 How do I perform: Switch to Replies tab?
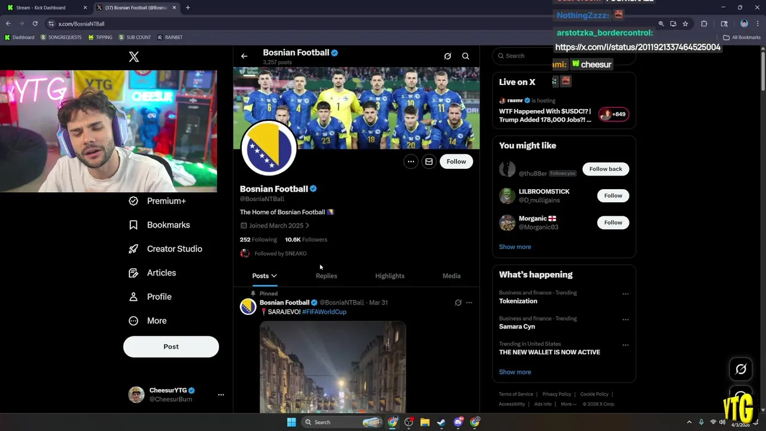tap(326, 276)
